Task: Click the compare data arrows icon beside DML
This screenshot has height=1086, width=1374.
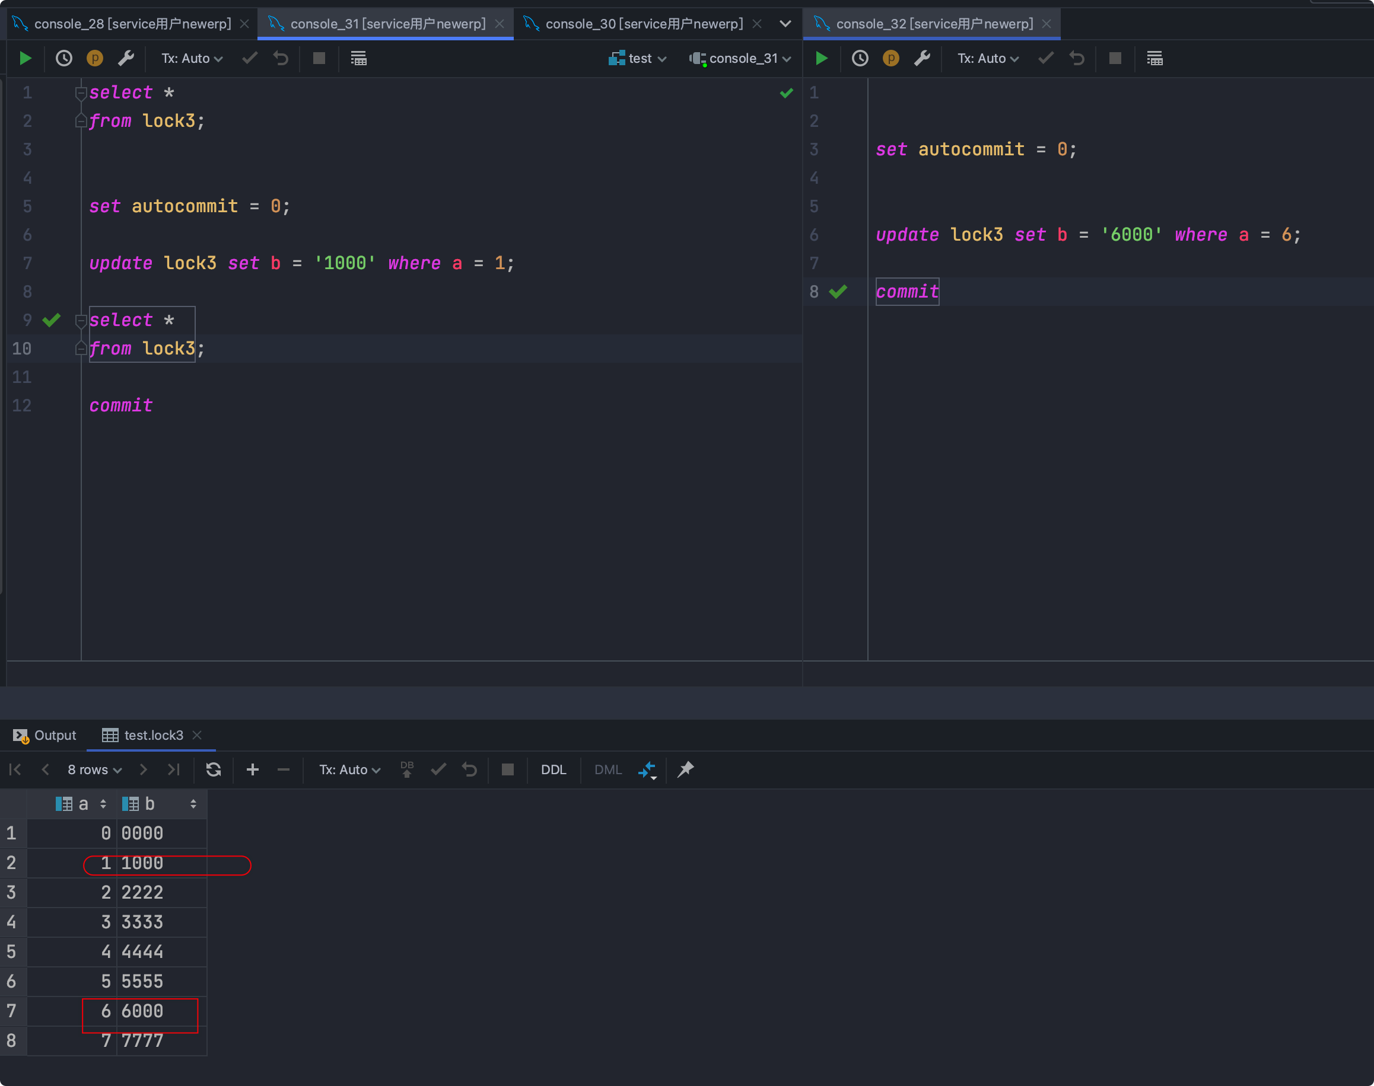Action: 647,770
